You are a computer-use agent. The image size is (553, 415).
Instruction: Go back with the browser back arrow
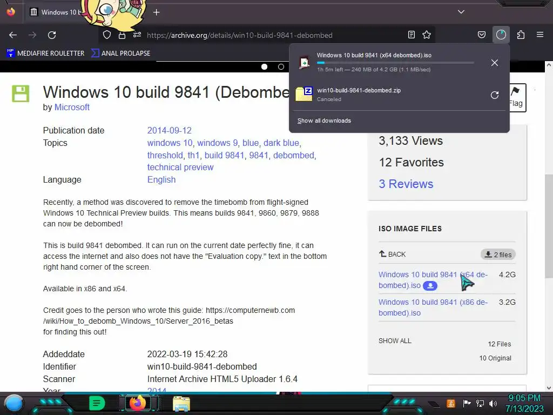(13, 35)
